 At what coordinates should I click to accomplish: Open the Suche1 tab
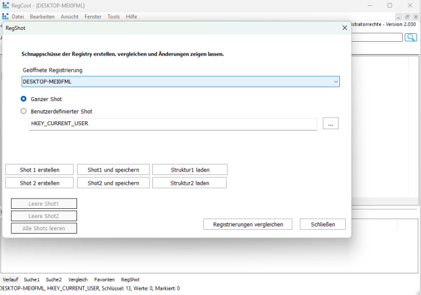32,279
